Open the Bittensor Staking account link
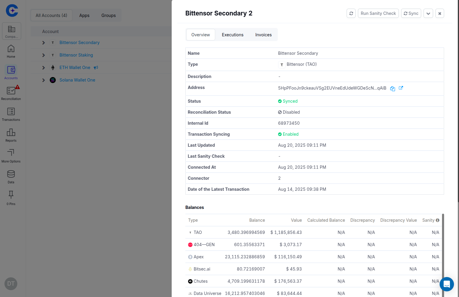Image resolution: width=459 pixels, height=297 pixels. tap(76, 55)
